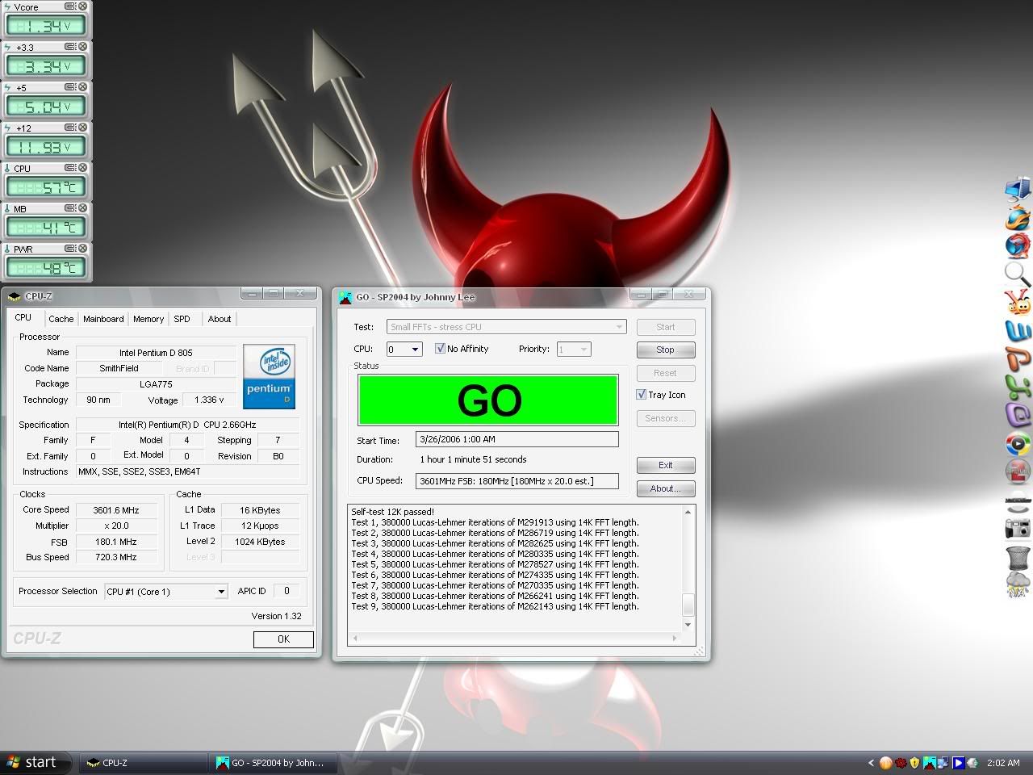This screenshot has width=1033, height=775.
Task: Open settings icon on CPU temperature widget
Action: point(70,168)
